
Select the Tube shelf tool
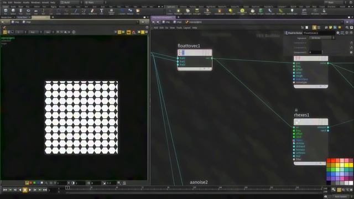pyautogui.click(x=20, y=11)
